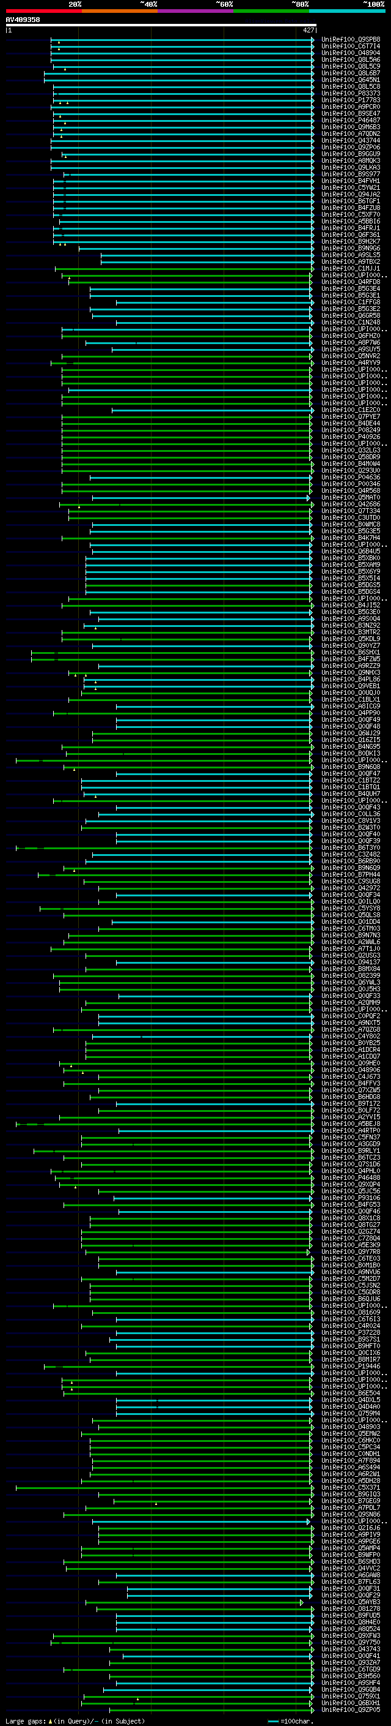
Task: Select hit UniRef100_P46487
Action: (x=351, y=120)
